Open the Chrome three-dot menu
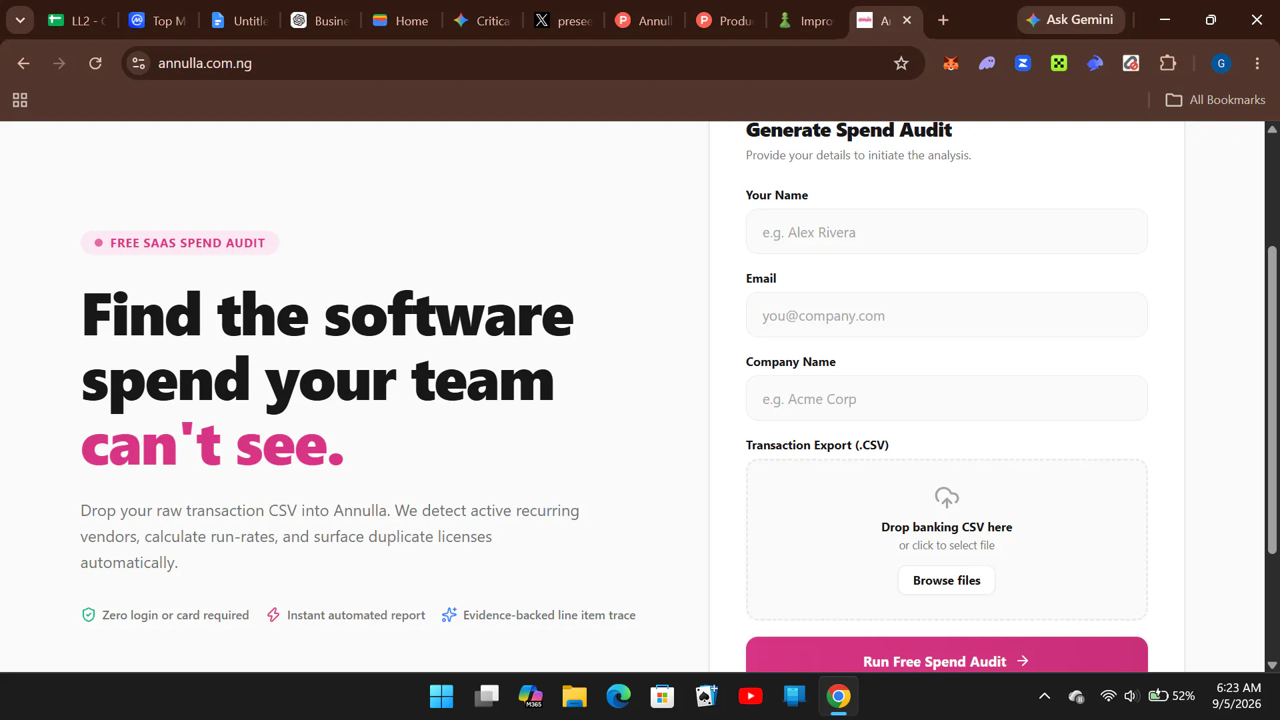Screen dimensions: 1280x720 [1257, 63]
